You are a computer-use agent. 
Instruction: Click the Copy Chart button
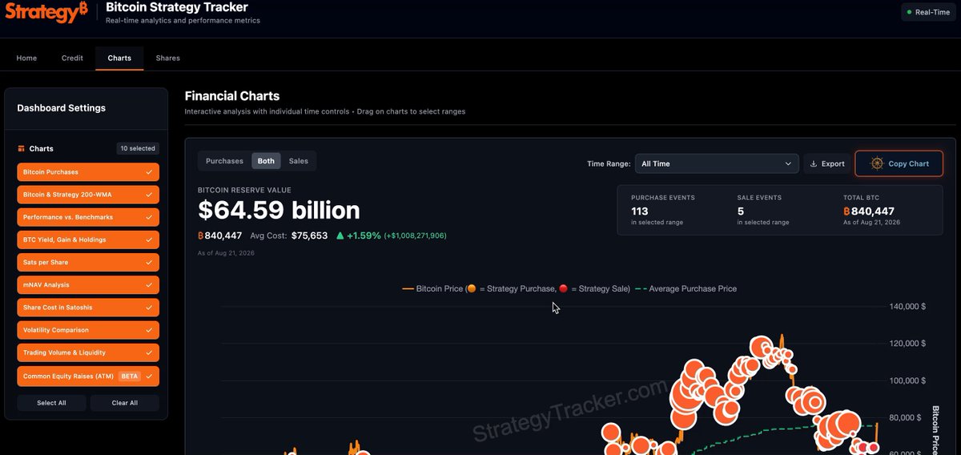[899, 163]
